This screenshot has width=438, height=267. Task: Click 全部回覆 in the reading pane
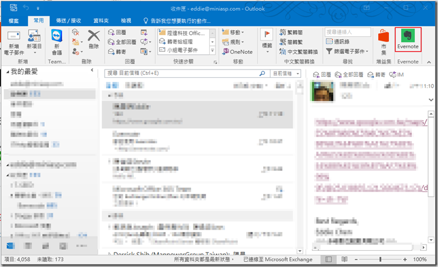click(x=349, y=74)
